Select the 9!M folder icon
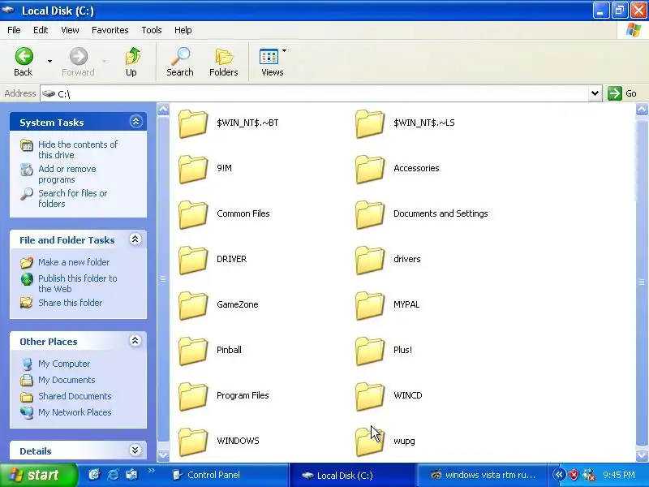 [x=193, y=169]
